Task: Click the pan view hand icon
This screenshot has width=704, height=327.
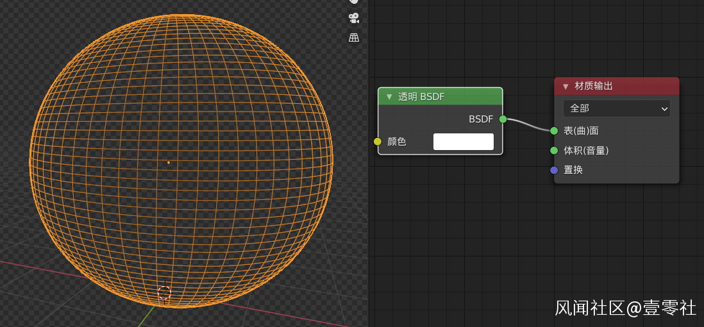Action: pyautogui.click(x=353, y=2)
